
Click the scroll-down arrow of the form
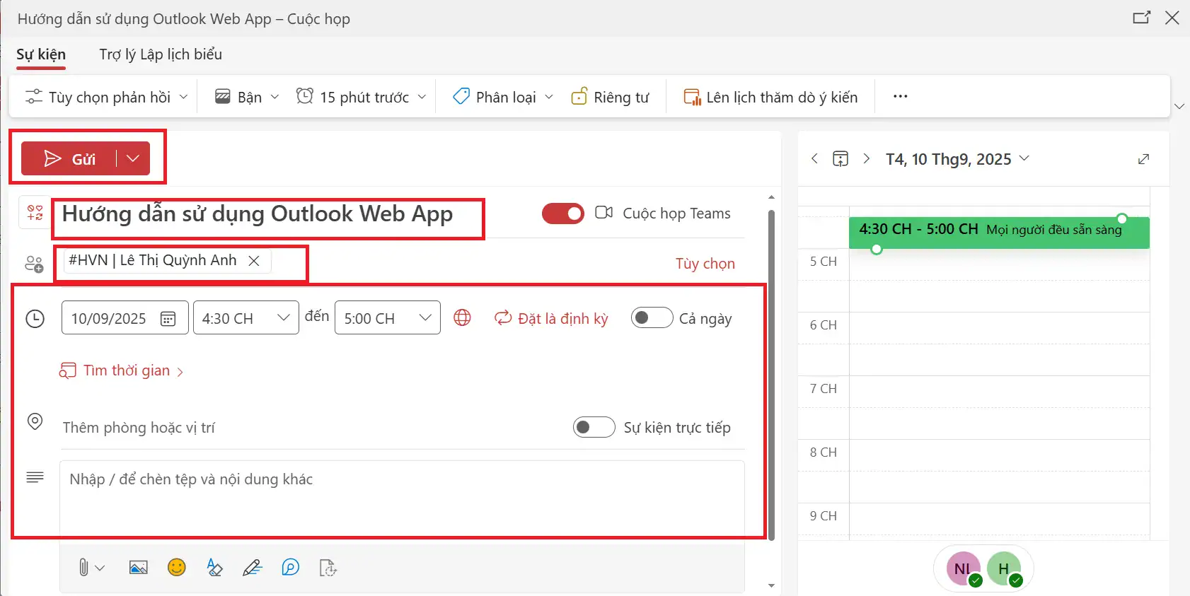pos(771,586)
